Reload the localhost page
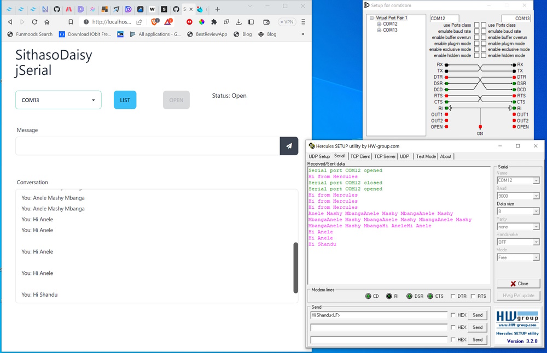547x353 pixels. [x=34, y=22]
